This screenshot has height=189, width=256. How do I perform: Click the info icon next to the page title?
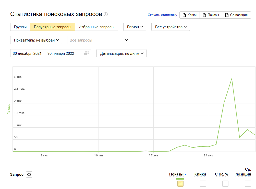[x=106, y=14]
